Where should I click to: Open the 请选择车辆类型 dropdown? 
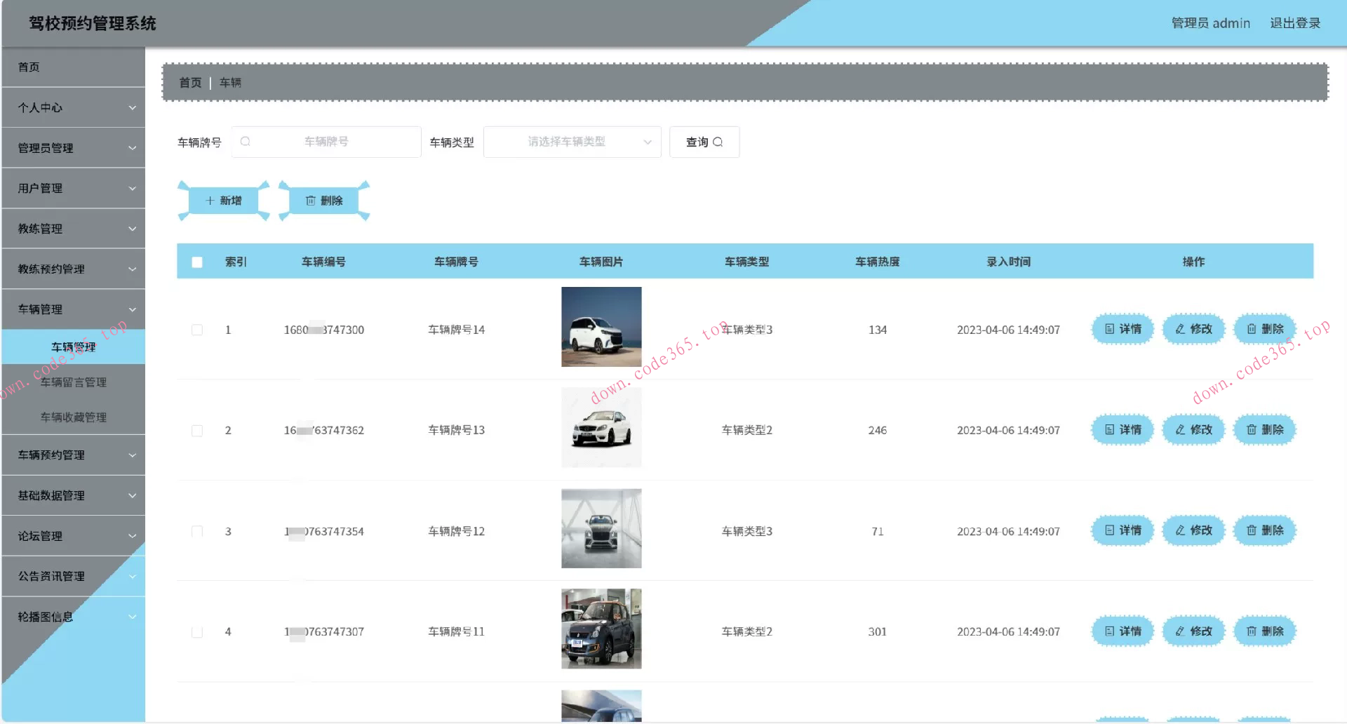pos(572,142)
